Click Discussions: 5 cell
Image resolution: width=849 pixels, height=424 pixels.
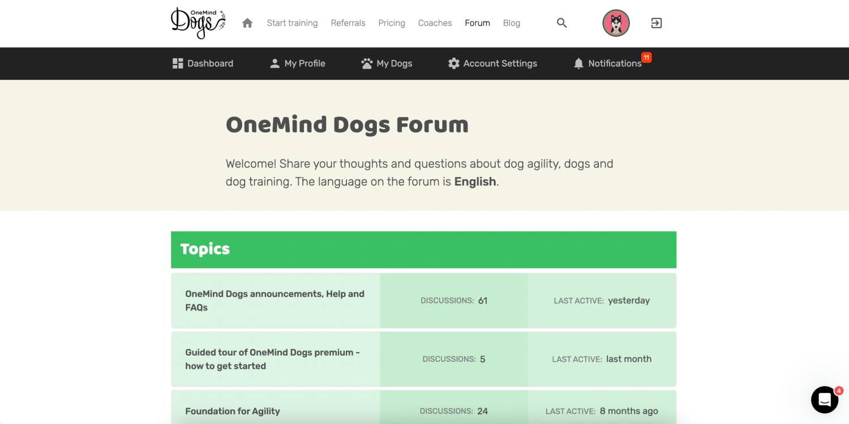click(x=454, y=359)
